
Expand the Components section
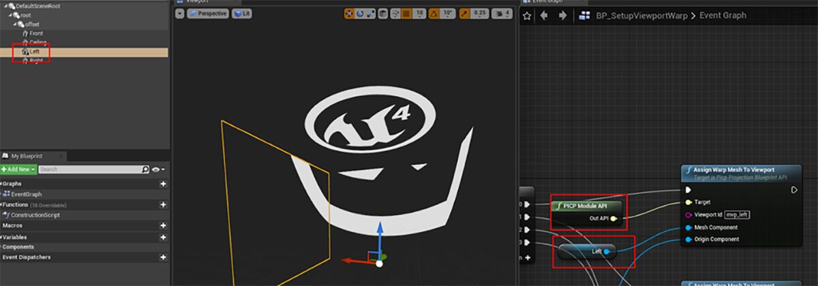point(18,247)
